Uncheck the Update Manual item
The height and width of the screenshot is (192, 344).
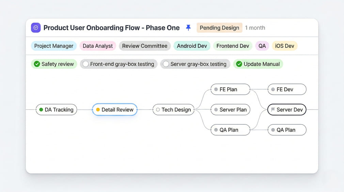point(239,64)
